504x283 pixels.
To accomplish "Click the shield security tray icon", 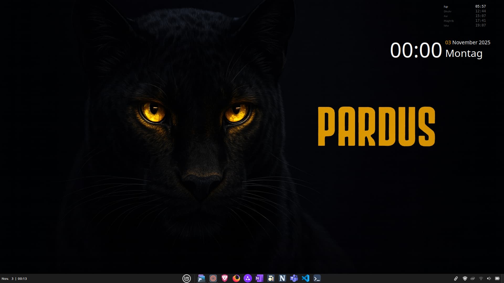I will [465, 279].
